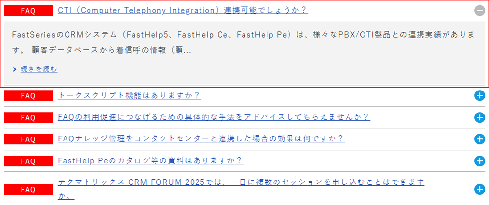This screenshot has width=489, height=205.
Task: Click the FAQ badge beside FastHelp Pe question
Action: click(x=28, y=161)
